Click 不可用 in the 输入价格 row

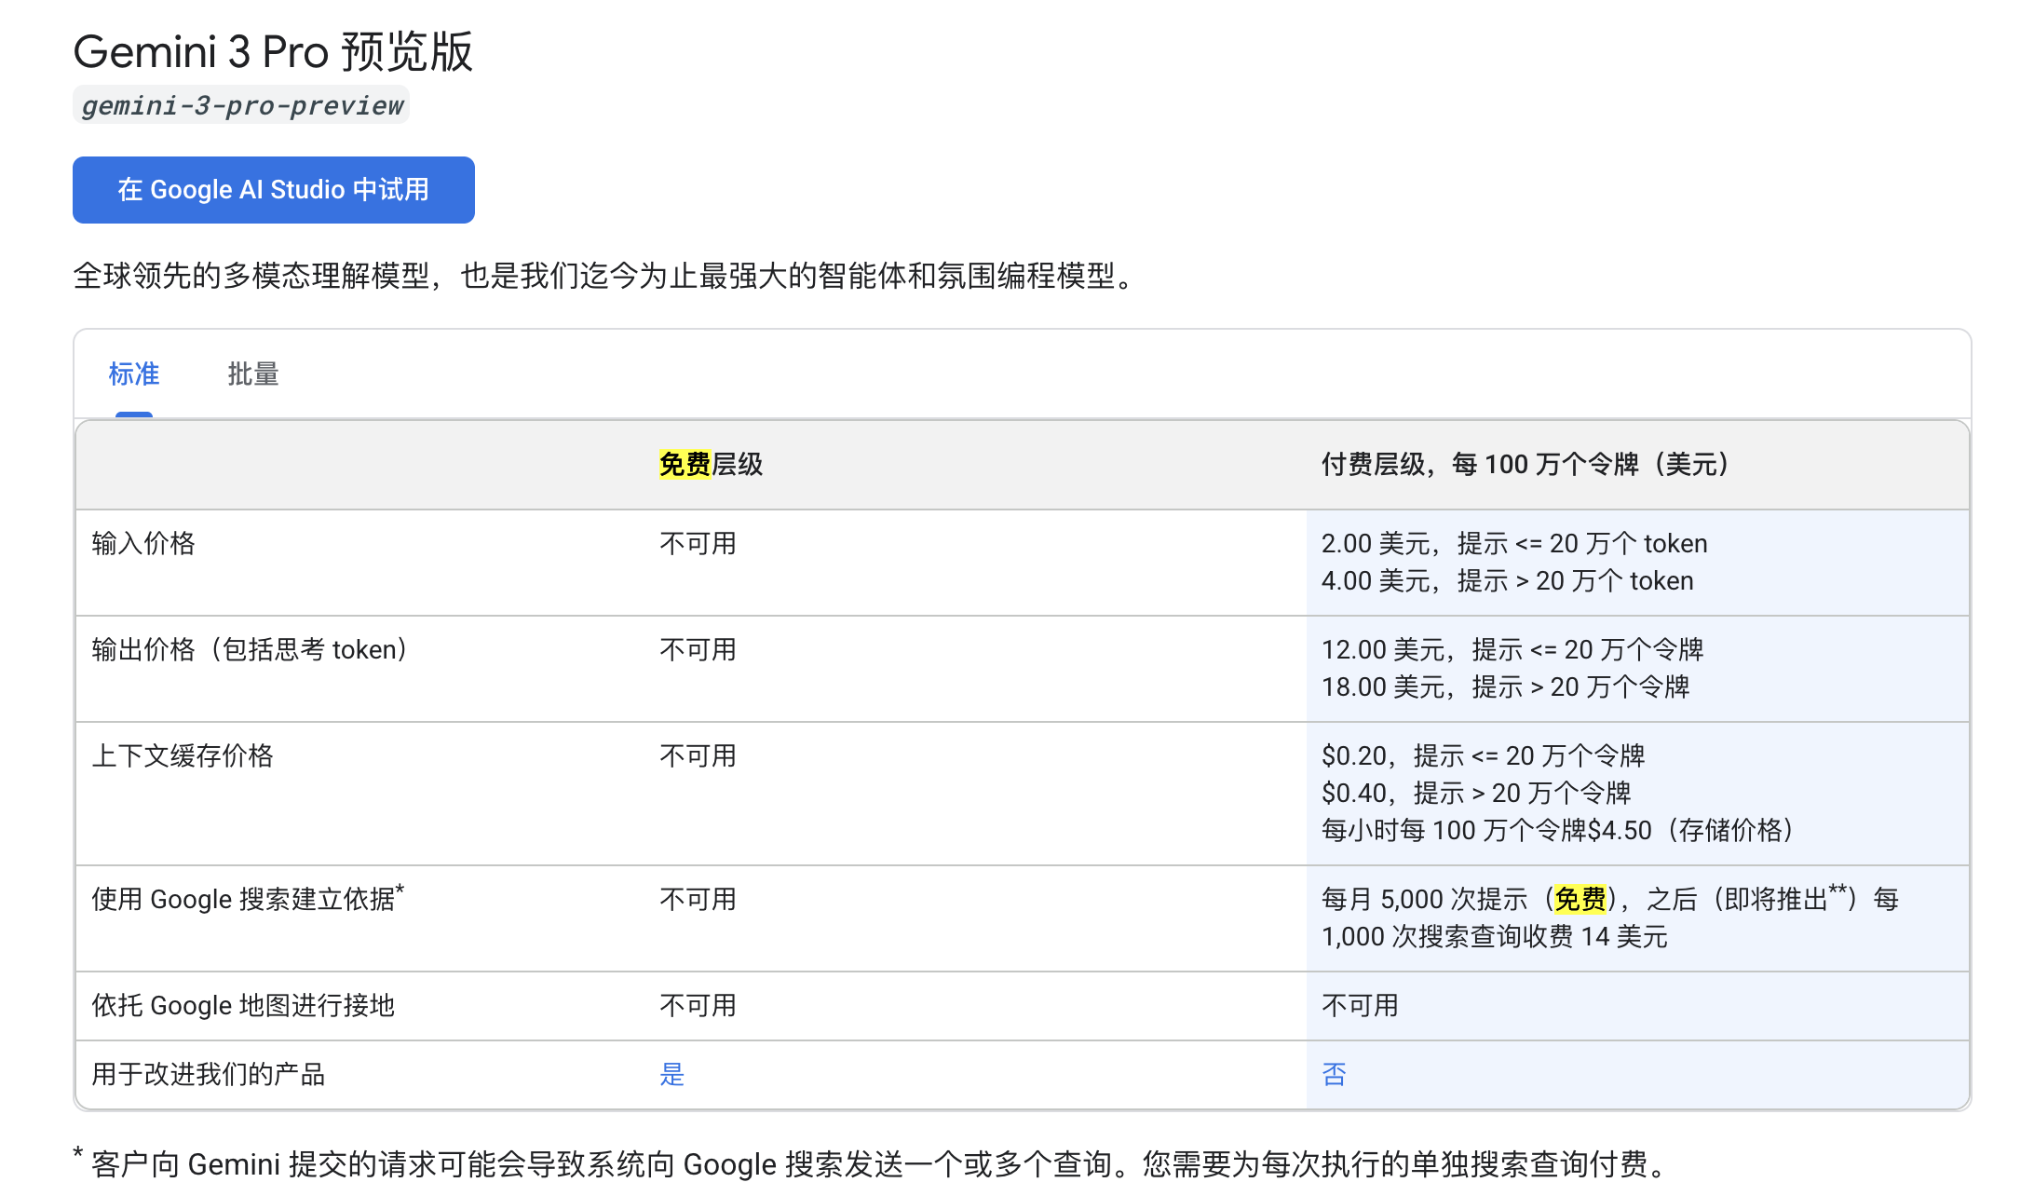pos(698,543)
